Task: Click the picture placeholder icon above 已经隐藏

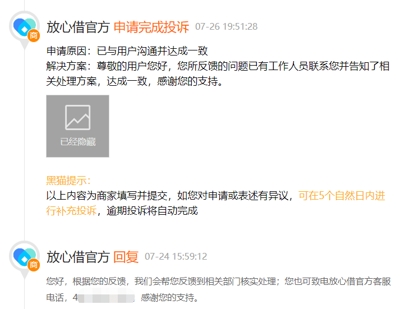Action: point(78,117)
